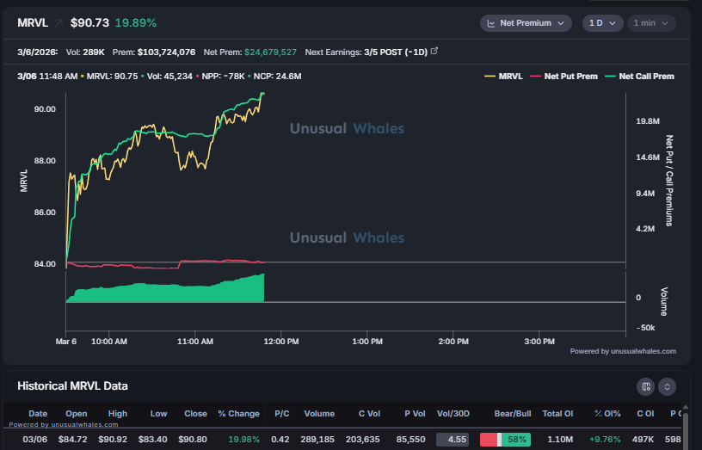Open the 1 min interval dropdown
Screen dimensions: 702x450
pos(650,23)
